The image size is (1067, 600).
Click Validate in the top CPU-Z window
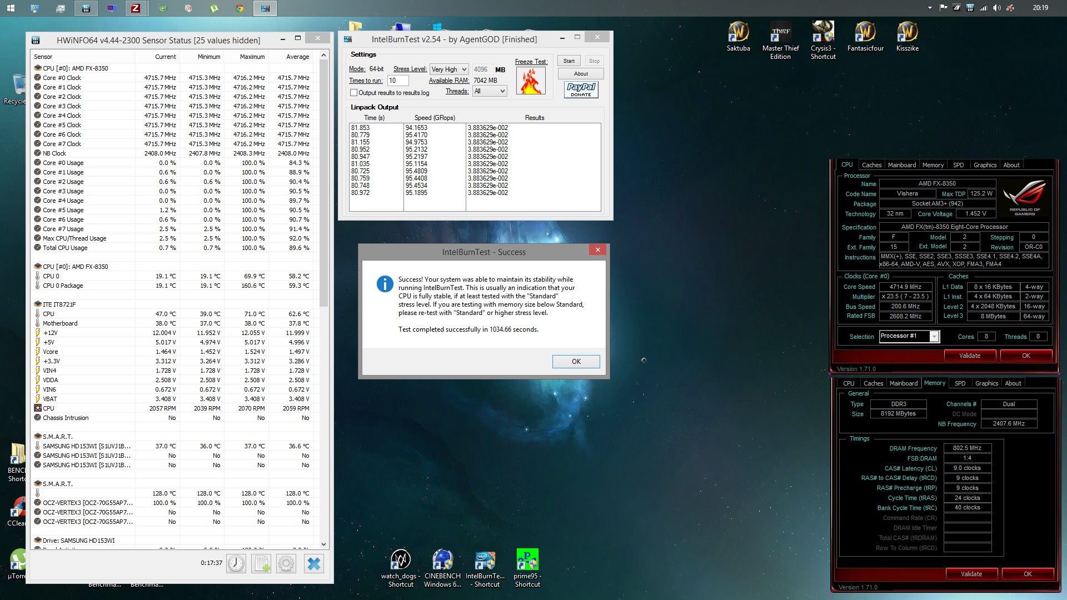(970, 356)
